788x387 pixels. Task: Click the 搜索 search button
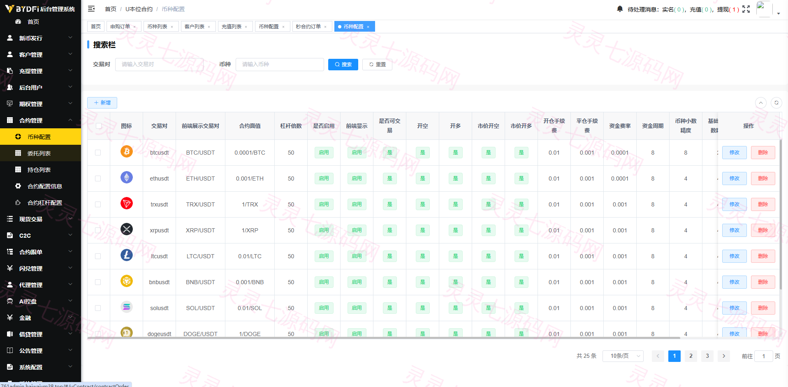pyautogui.click(x=343, y=65)
